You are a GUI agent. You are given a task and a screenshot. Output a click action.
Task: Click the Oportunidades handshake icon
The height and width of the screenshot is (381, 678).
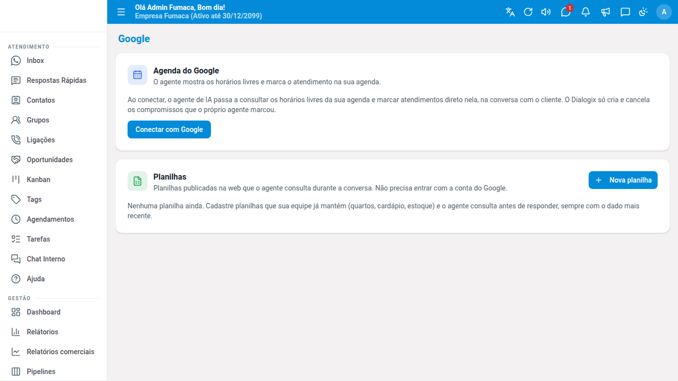pos(16,160)
